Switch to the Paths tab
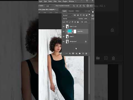The image size is (133, 100). (77, 11)
